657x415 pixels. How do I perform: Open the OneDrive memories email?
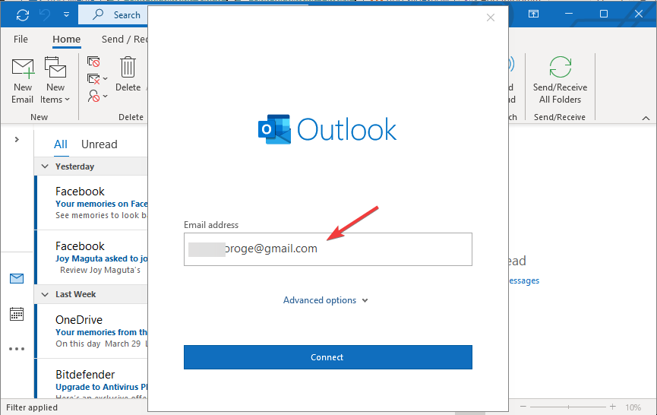92,331
